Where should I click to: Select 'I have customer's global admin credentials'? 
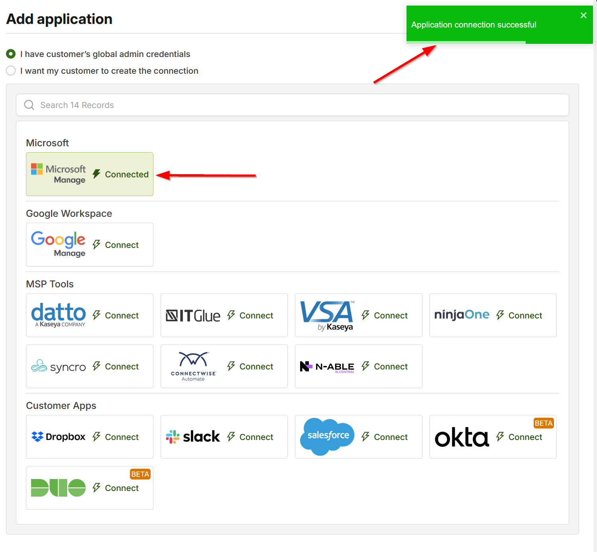tap(11, 54)
